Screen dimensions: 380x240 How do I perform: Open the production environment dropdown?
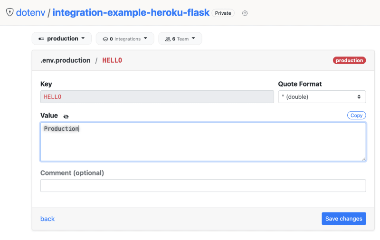tap(62, 38)
